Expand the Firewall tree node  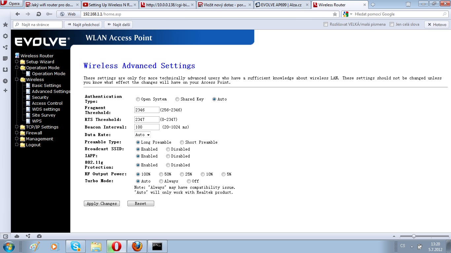(17, 133)
